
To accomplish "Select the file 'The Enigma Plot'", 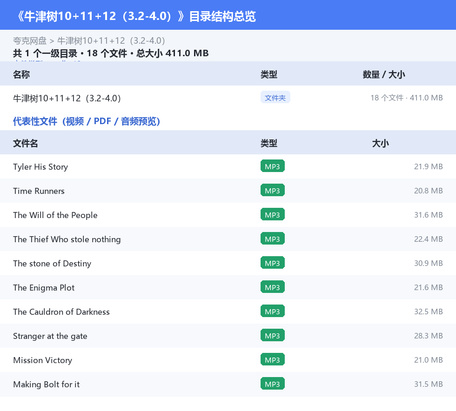I will pyautogui.click(x=44, y=287).
